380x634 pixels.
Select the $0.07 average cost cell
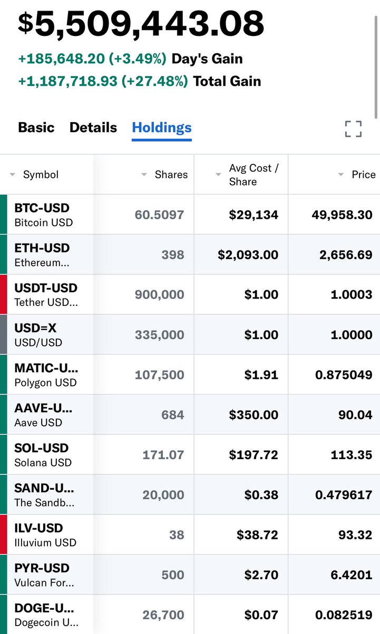(x=241, y=614)
